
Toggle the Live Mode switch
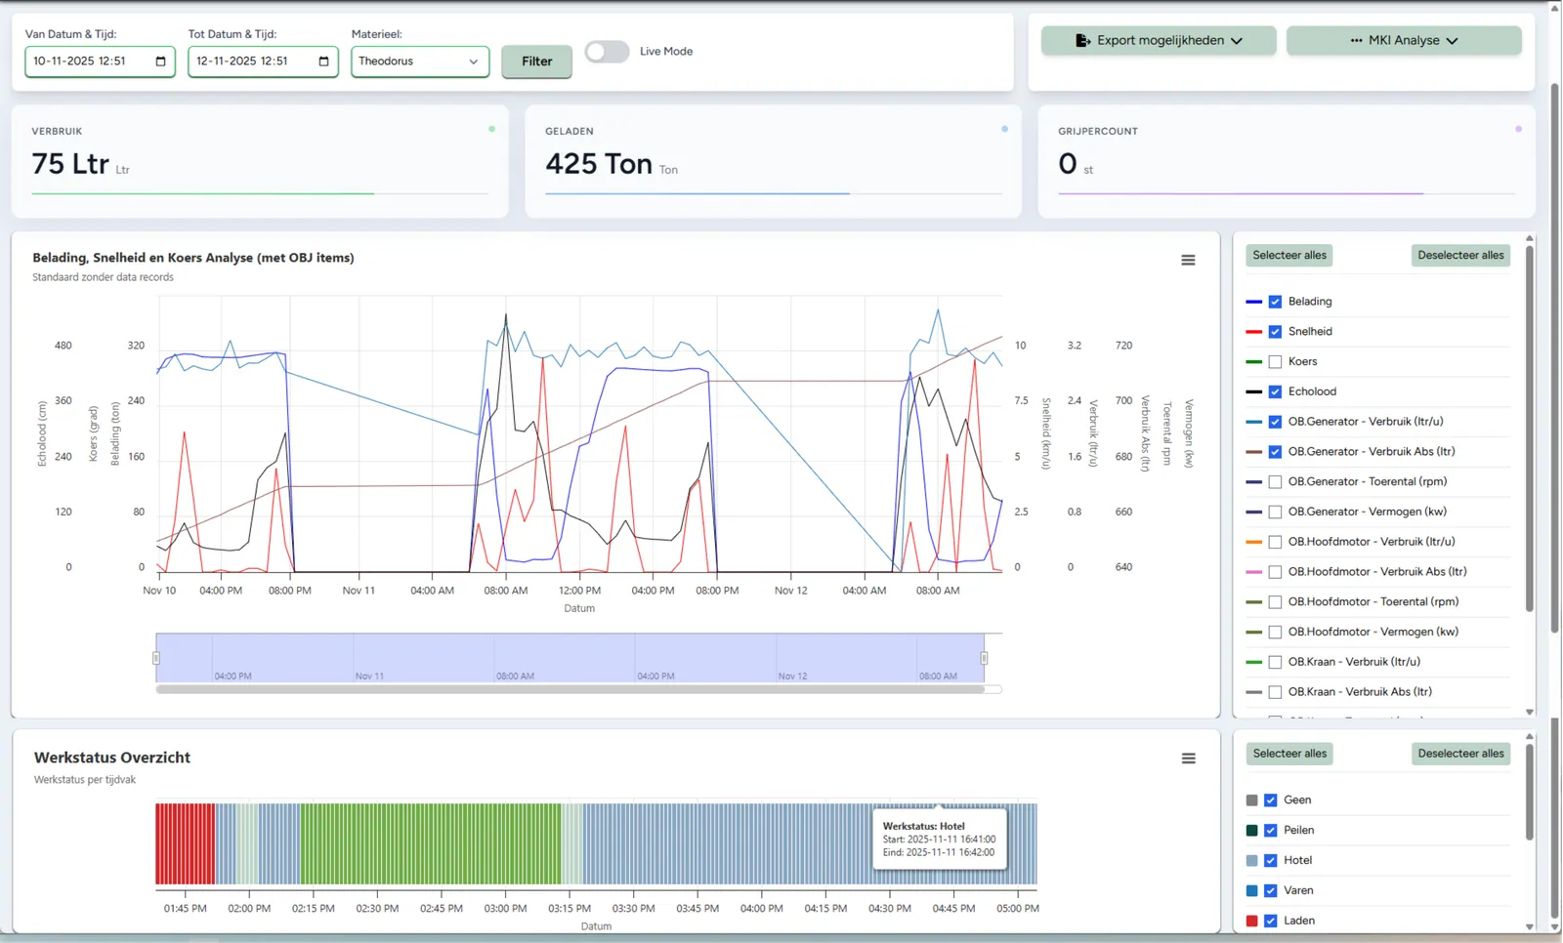tap(607, 52)
